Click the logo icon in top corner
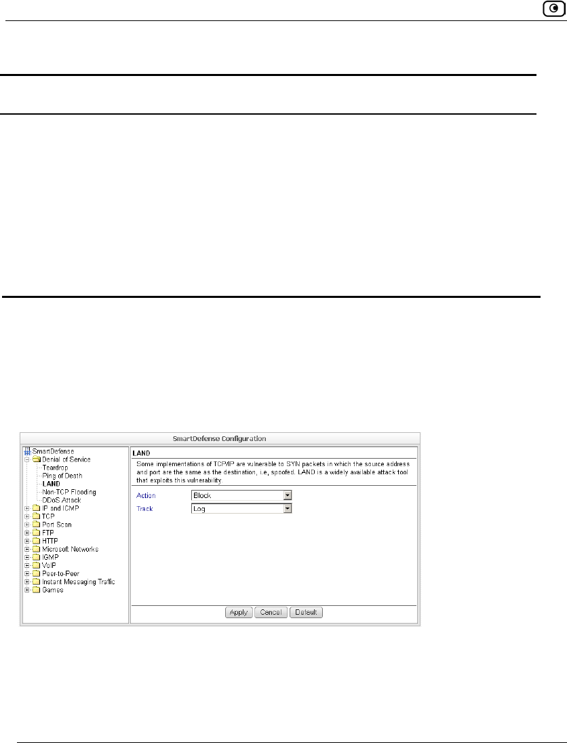 tap(553, 9)
